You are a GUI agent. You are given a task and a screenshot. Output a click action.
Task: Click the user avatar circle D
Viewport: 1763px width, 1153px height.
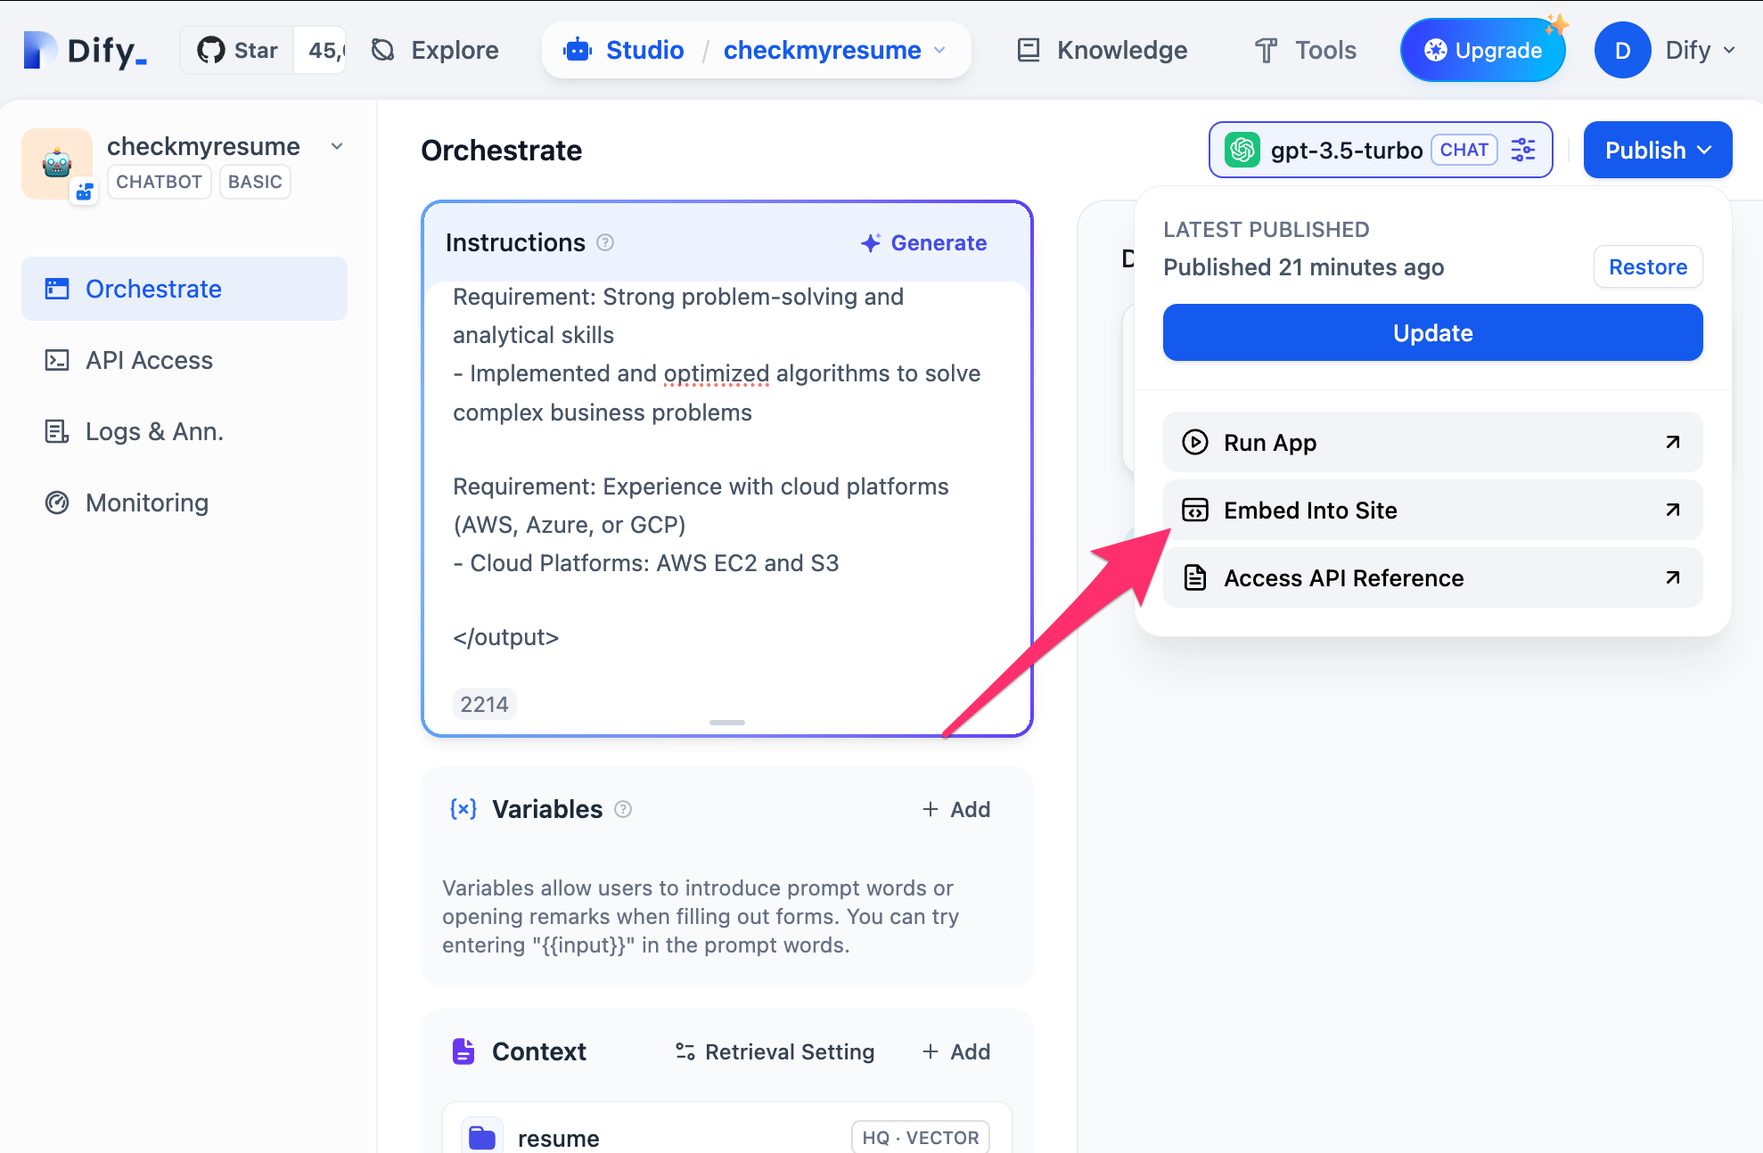click(x=1621, y=50)
